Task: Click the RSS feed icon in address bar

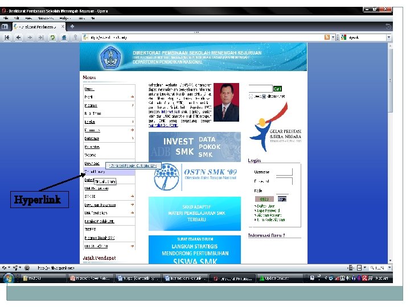Action: coord(327,38)
